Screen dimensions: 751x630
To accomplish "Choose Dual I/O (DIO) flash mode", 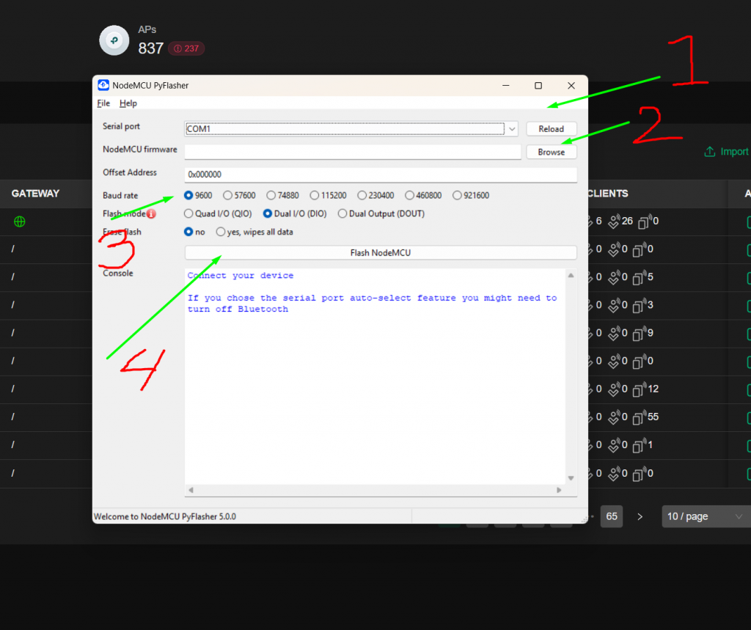I will coord(267,213).
